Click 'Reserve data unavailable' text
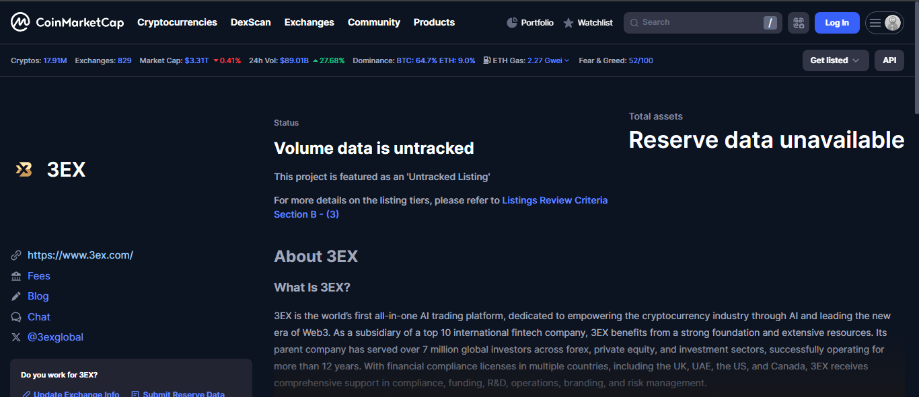Screen dimensions: 919x397 (x=766, y=140)
